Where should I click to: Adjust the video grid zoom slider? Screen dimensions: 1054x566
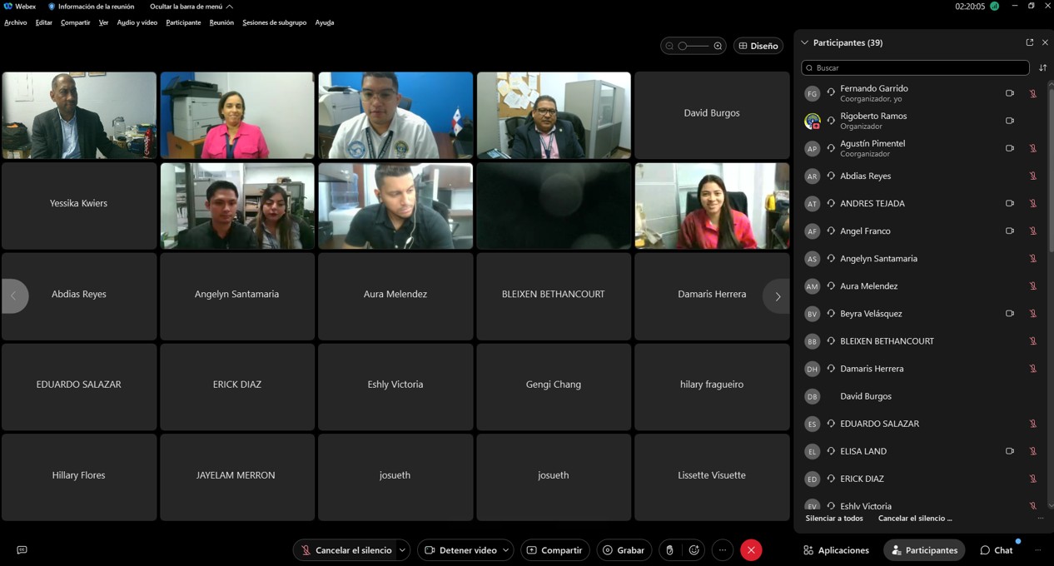point(693,46)
